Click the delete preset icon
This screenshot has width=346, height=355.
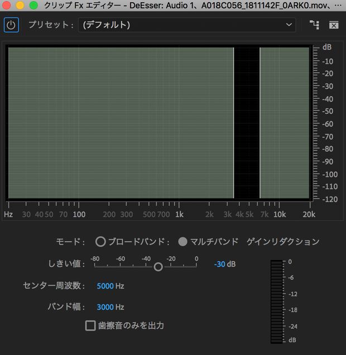pyautogui.click(x=334, y=25)
